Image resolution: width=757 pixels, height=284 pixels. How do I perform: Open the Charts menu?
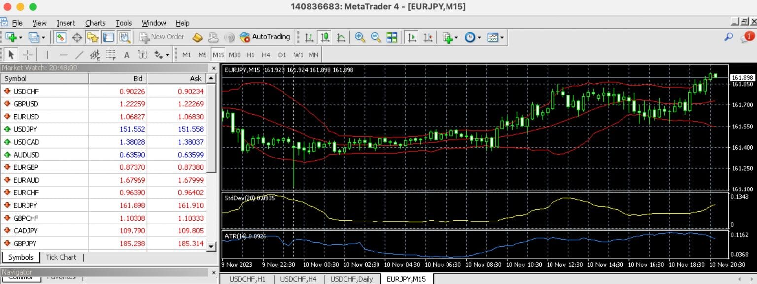95,23
